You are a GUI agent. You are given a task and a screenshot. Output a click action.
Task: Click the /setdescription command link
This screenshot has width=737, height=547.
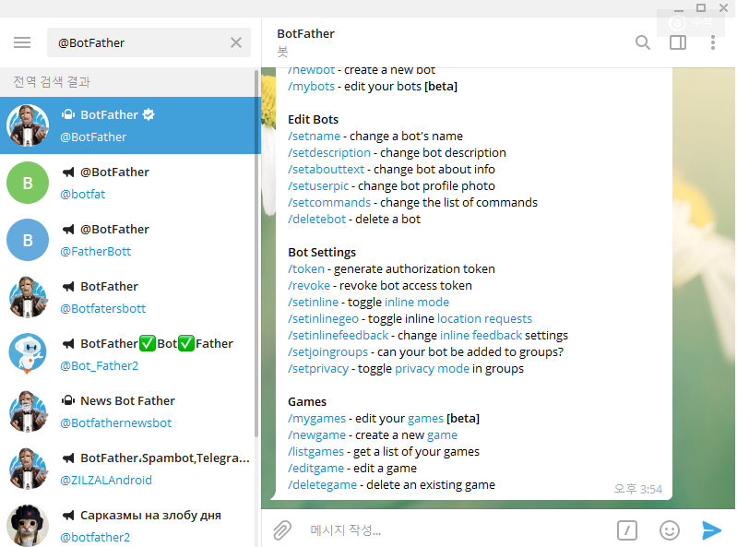[x=329, y=153]
